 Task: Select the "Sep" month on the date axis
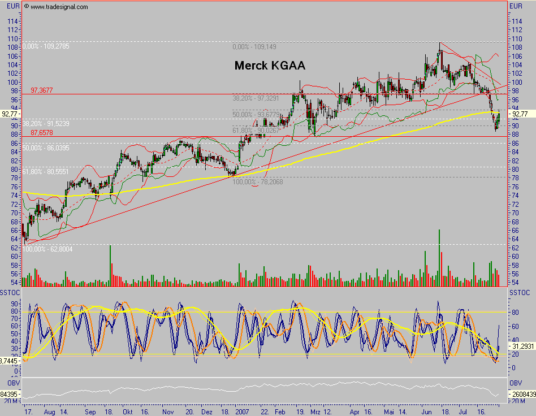90,412
